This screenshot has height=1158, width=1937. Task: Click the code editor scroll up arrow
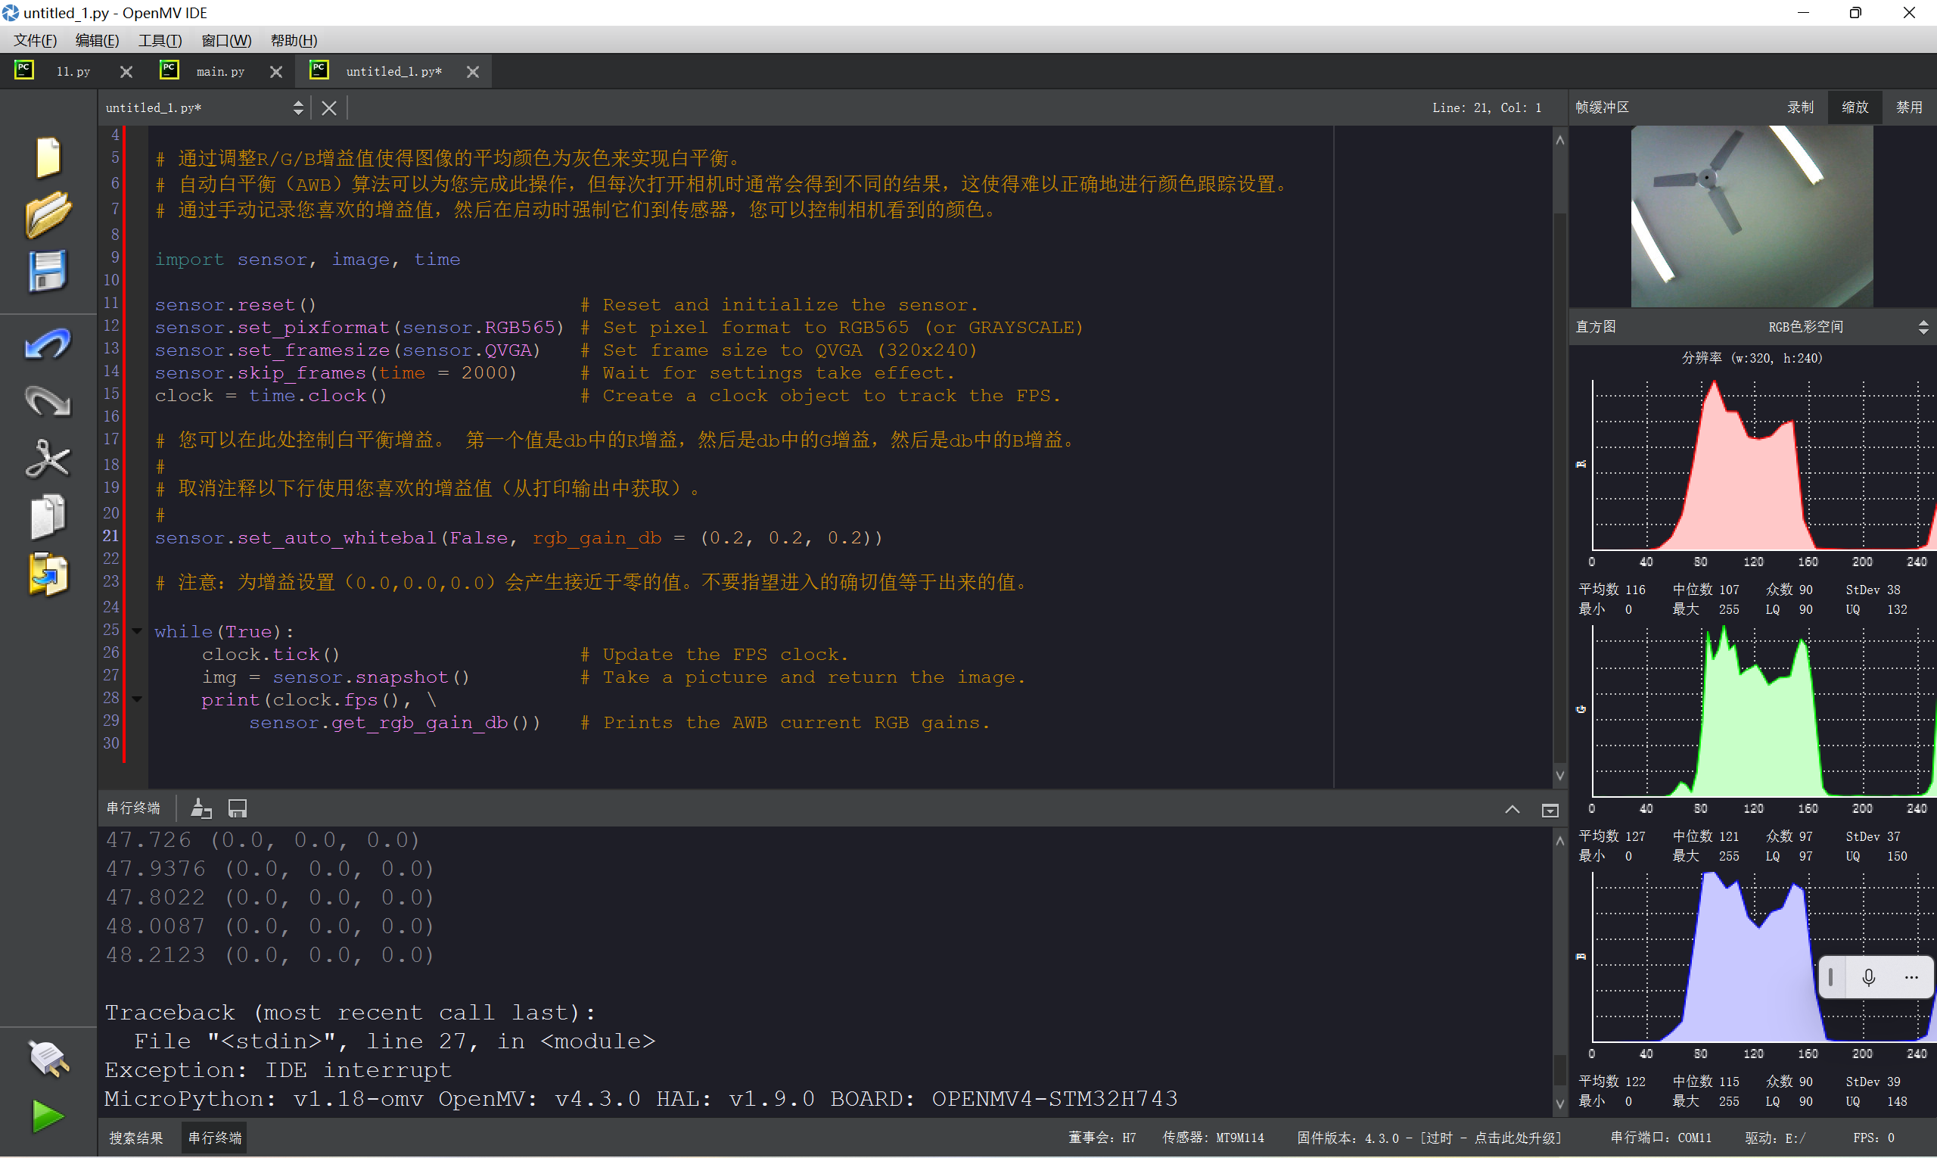coord(1559,141)
